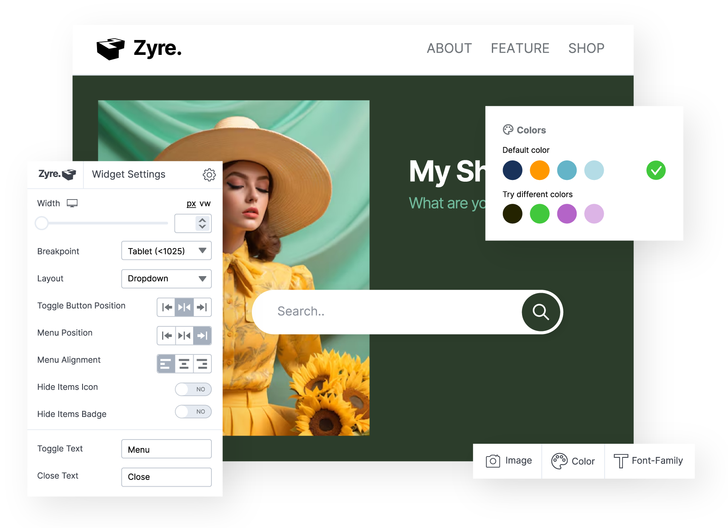The width and height of the screenshot is (728, 528).
Task: Click the green checkmark in Colors panel
Action: click(656, 171)
